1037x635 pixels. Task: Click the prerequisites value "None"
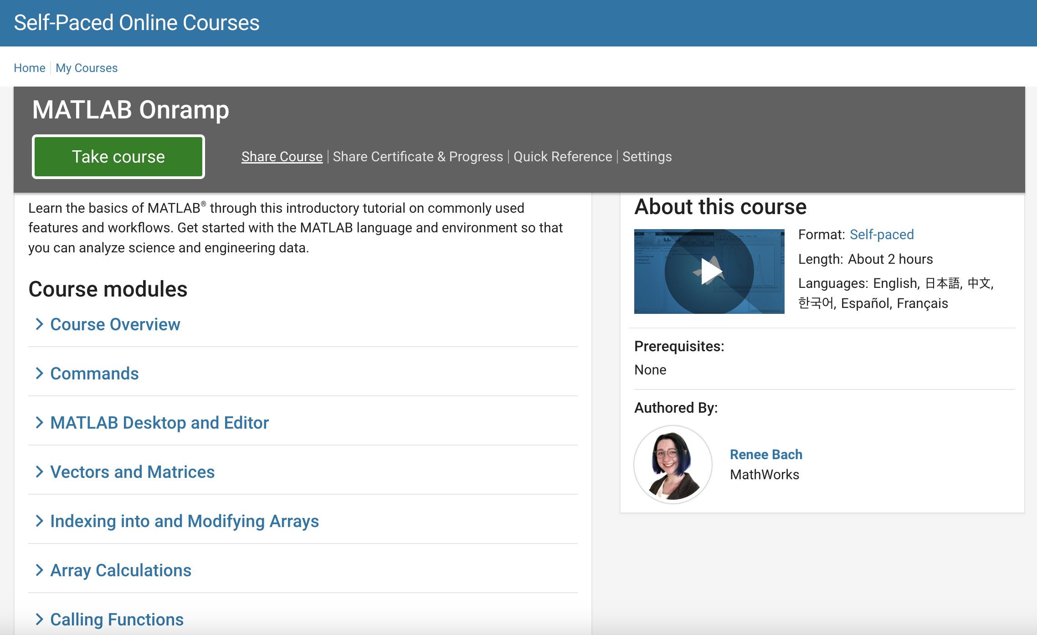click(650, 370)
